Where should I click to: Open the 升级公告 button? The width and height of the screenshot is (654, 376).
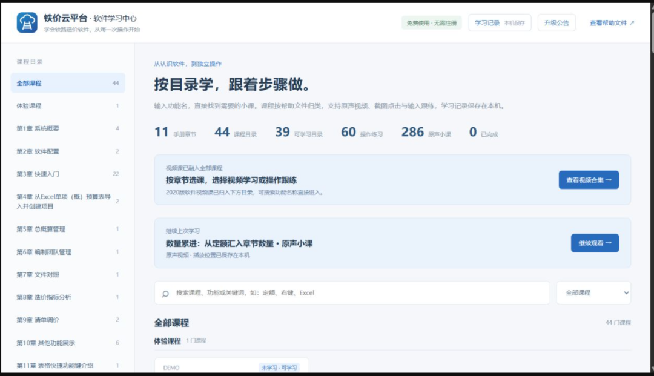point(557,22)
